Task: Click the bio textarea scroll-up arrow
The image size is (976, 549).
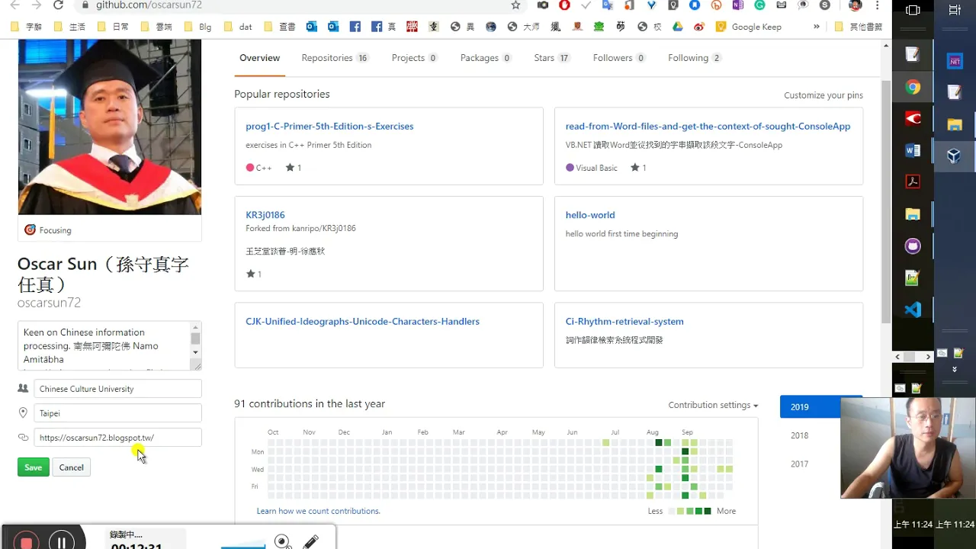Action: tap(195, 327)
